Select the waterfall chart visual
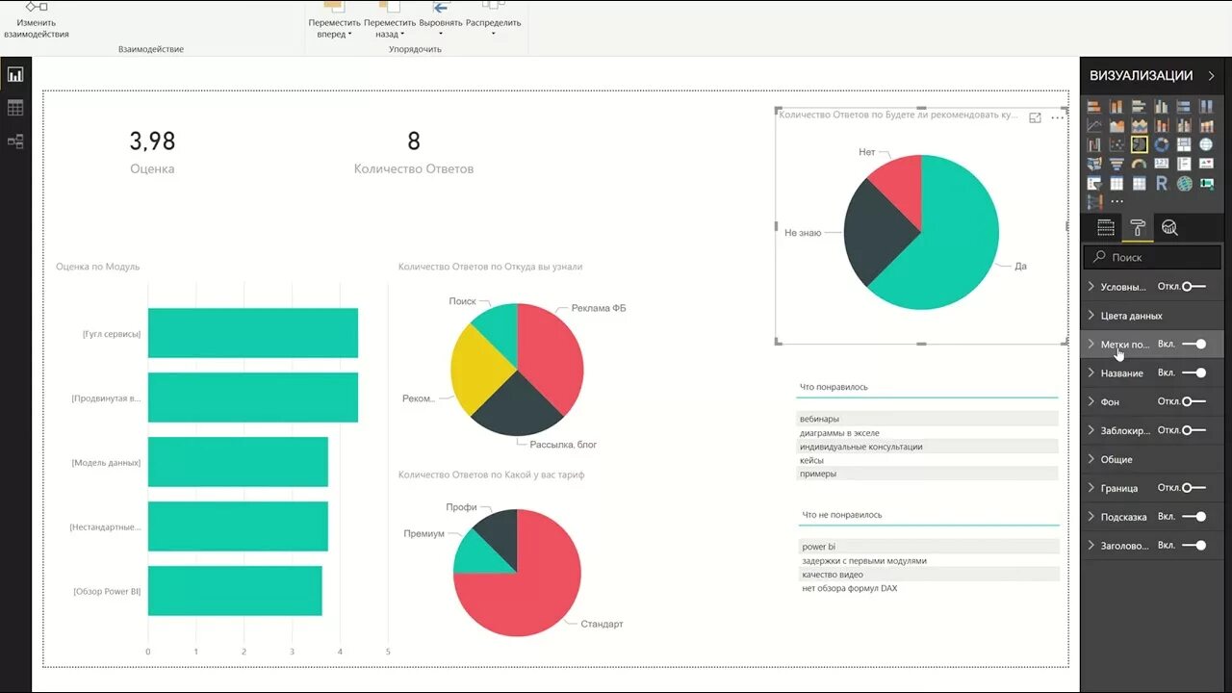This screenshot has height=693, width=1232. [1094, 144]
